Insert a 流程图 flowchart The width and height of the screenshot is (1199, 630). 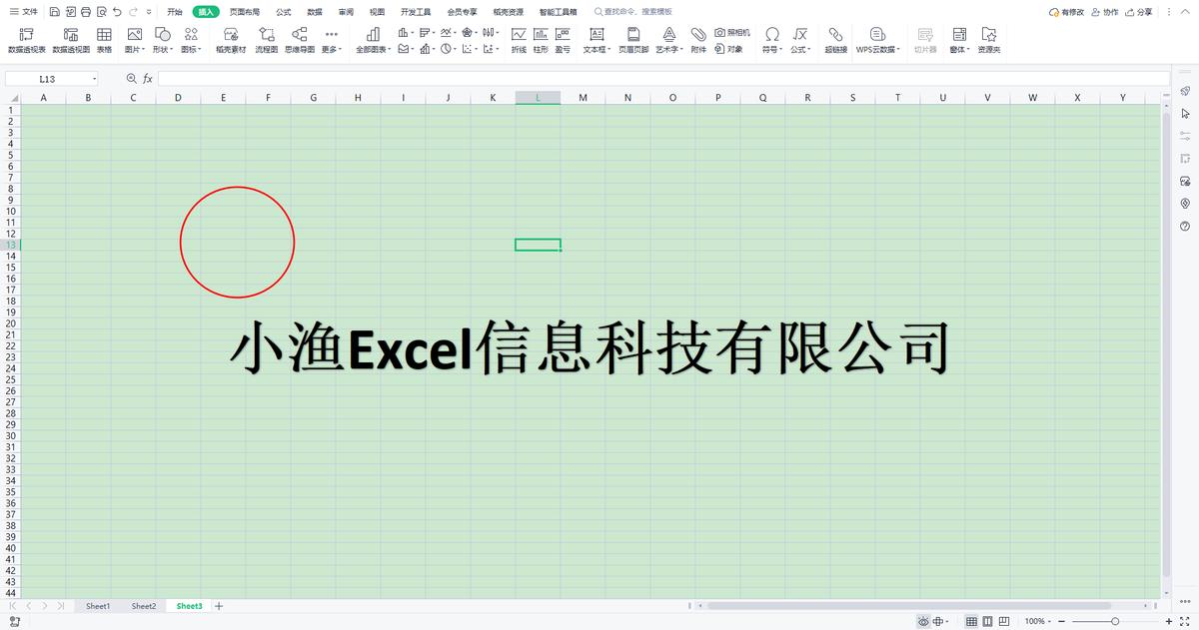266,38
